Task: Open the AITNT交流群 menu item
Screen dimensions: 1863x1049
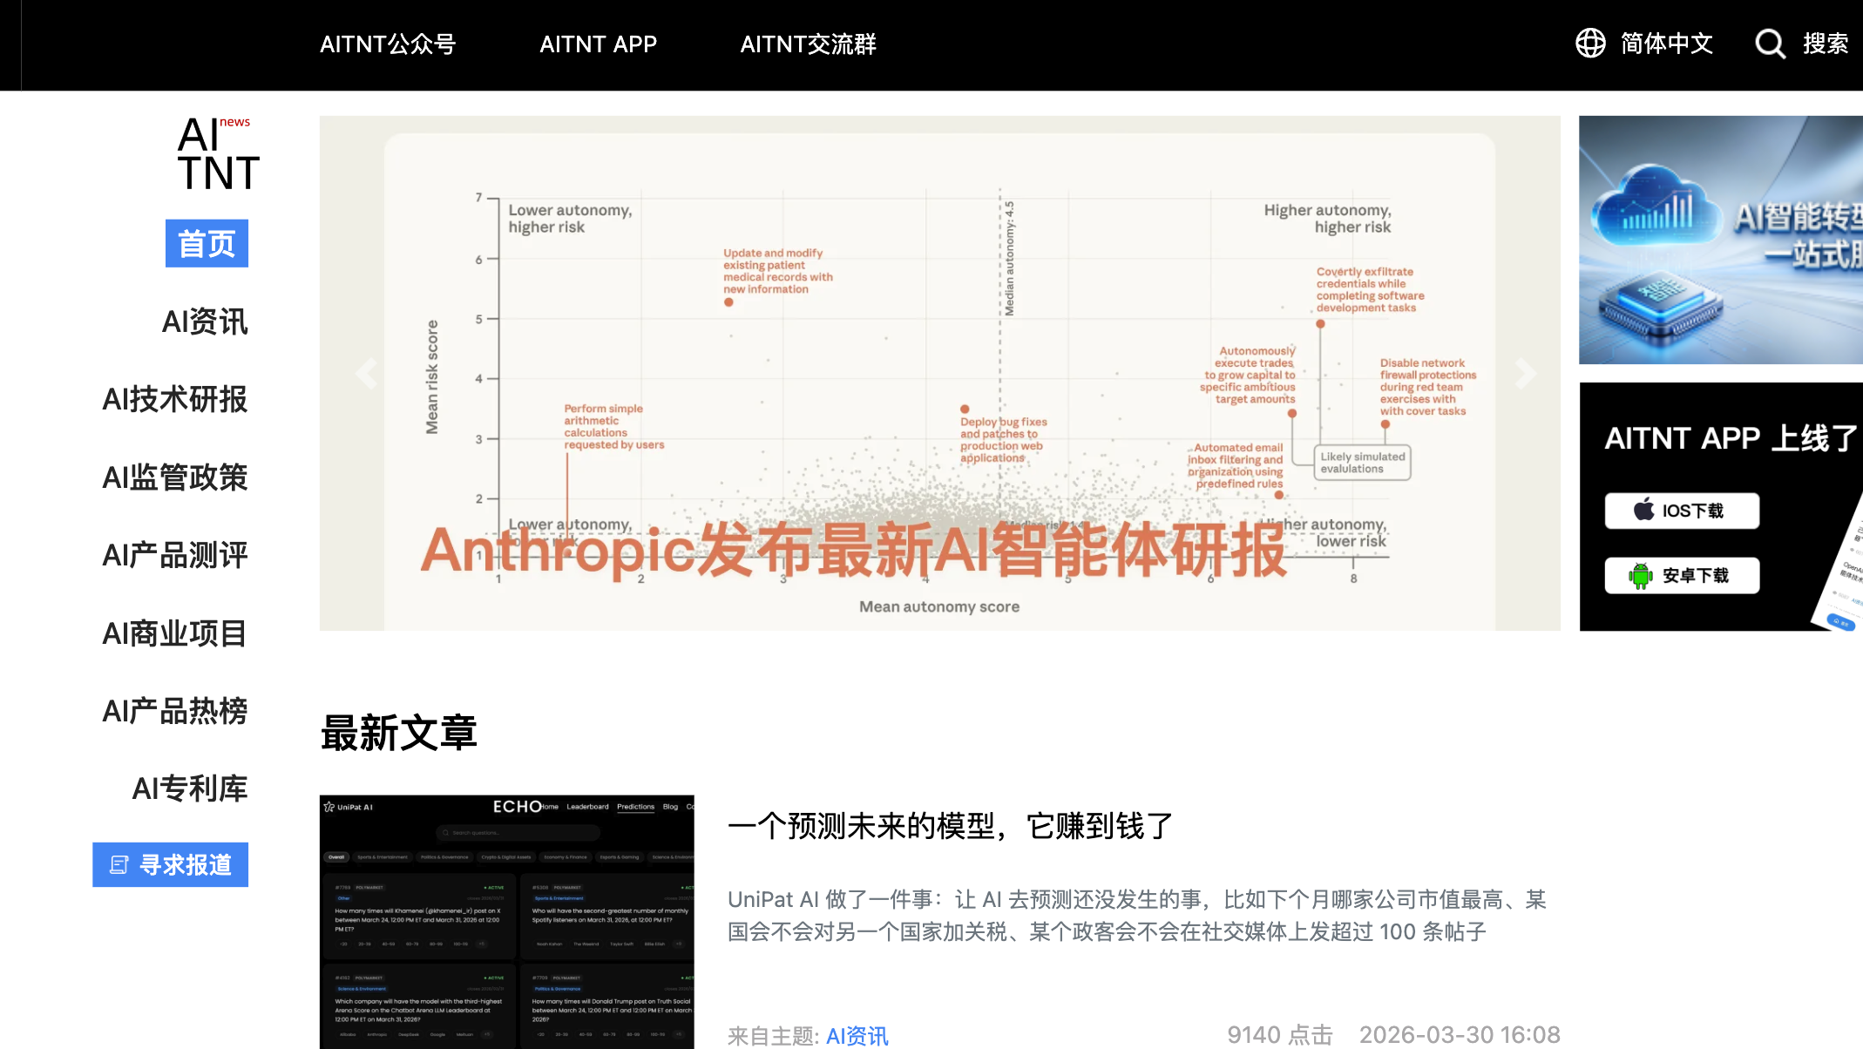Action: point(808,44)
